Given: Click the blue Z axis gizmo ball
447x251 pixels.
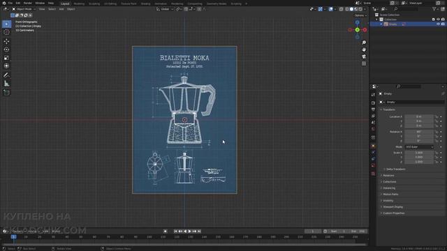Looking at the screenshot, I should point(357,22).
